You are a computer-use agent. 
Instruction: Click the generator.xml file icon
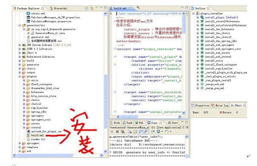tap(28, 37)
